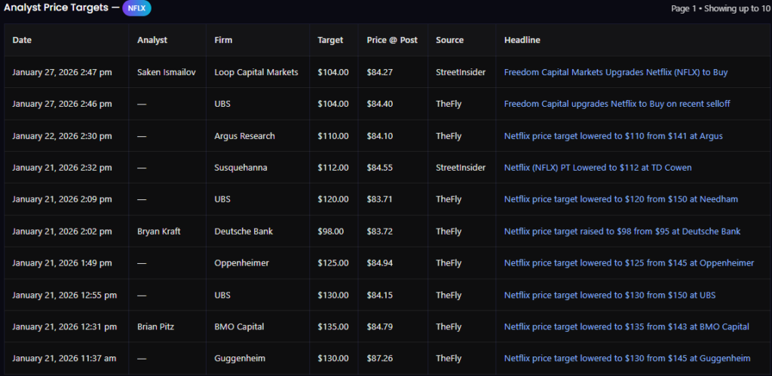Select analyst name Saken Ismailov

point(166,72)
